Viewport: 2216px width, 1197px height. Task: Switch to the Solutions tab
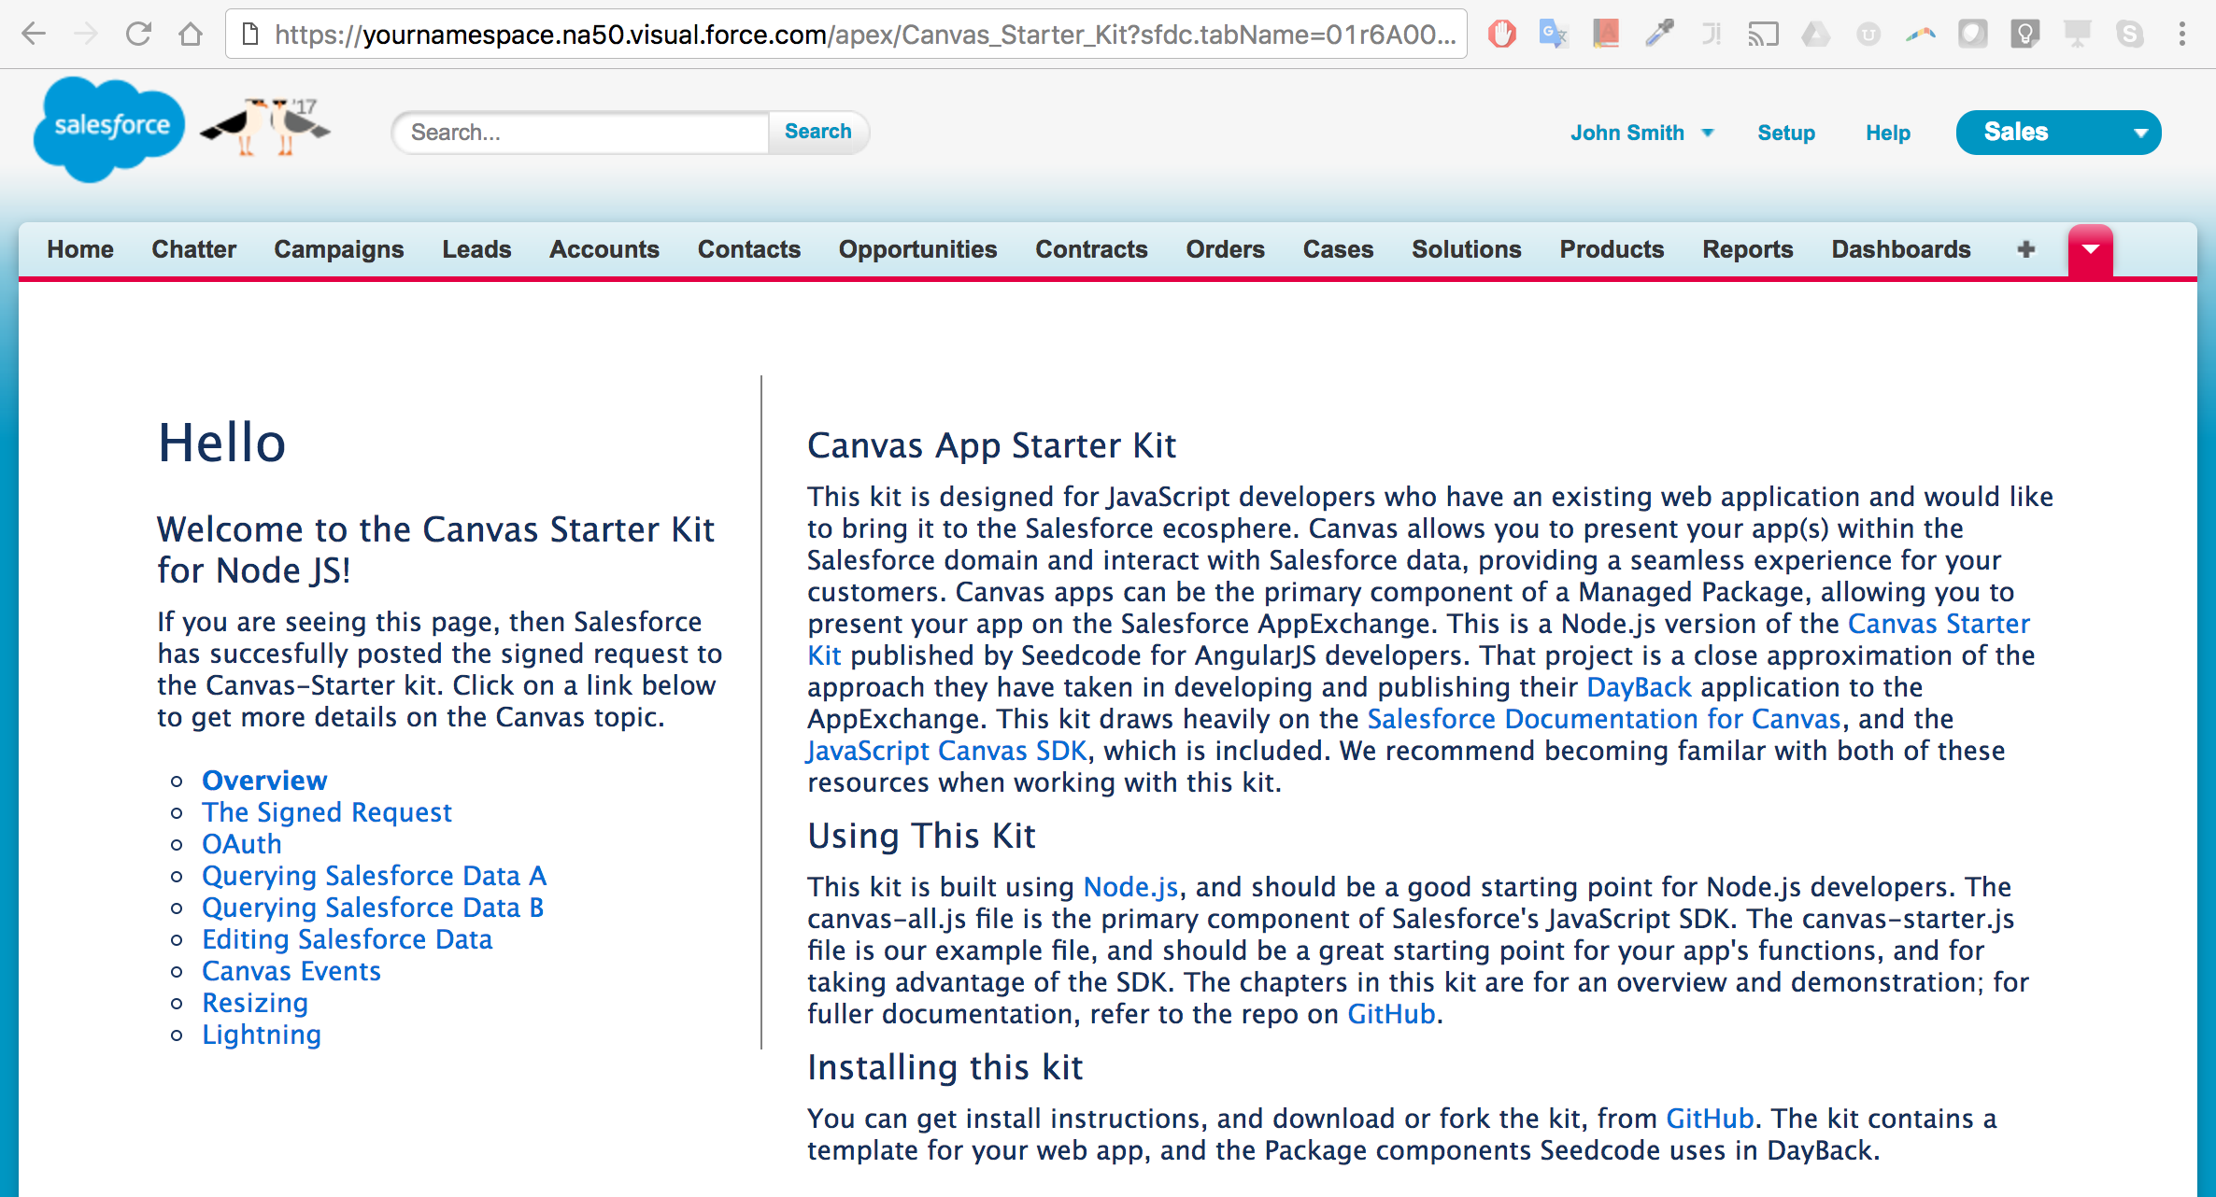[x=1467, y=249]
